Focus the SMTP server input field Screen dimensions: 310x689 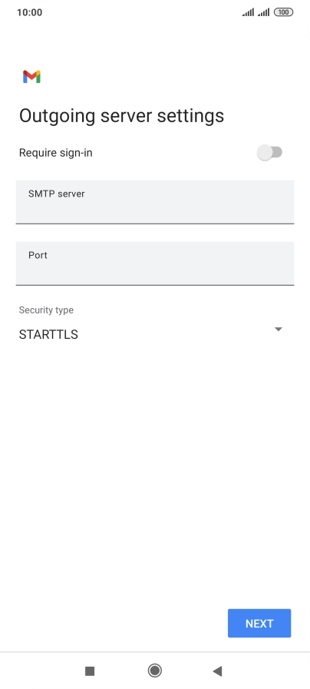[155, 202]
